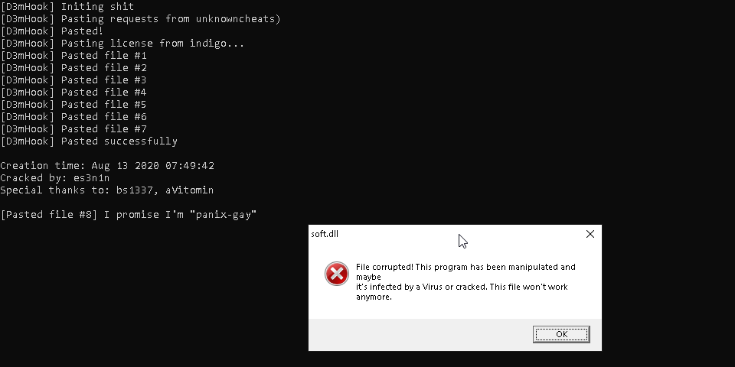Screen dimensions: 735x367
Task: Select the "Pasted file #7" line
Action: pyautogui.click(x=73, y=129)
